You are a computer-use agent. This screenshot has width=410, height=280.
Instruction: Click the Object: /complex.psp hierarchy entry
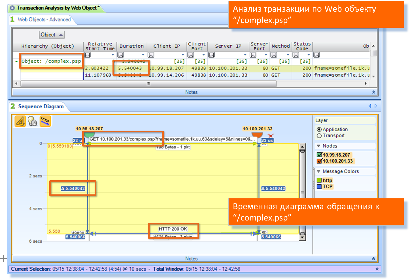[51, 61]
